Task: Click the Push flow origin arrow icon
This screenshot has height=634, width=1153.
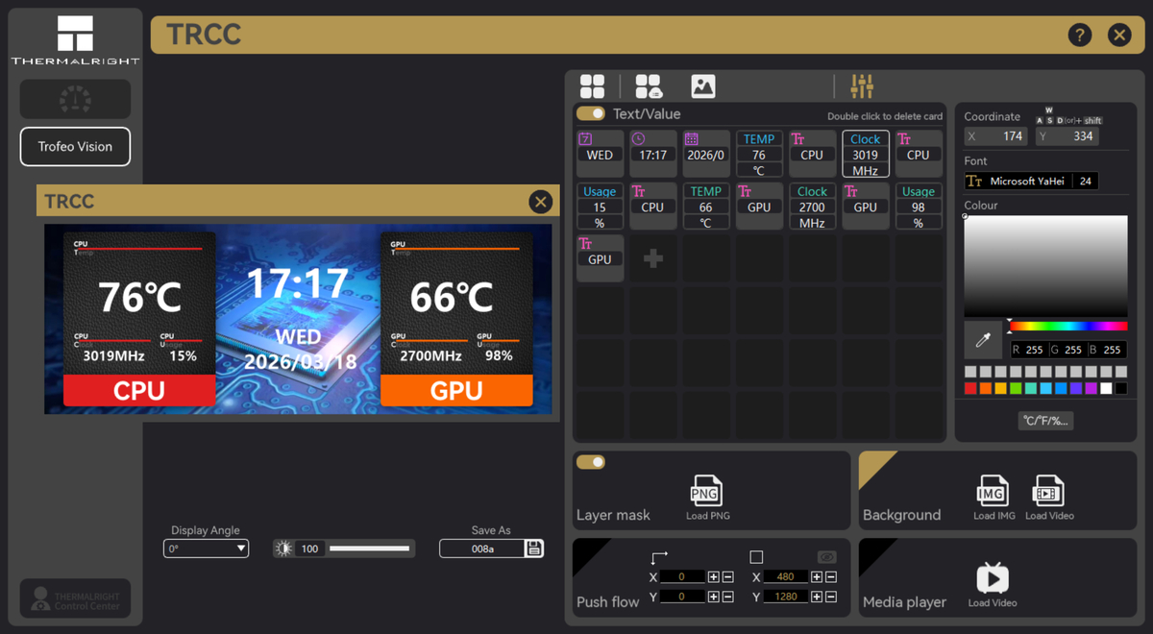Action: (x=659, y=557)
